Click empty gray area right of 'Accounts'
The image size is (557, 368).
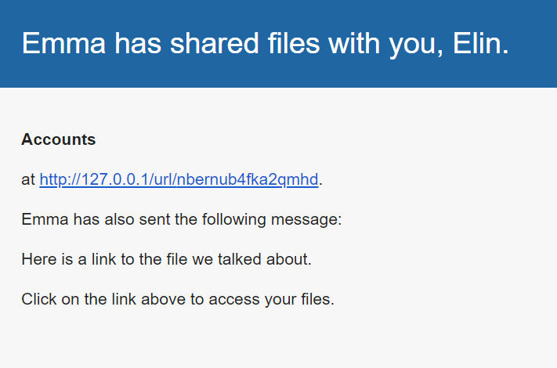pos(313,140)
